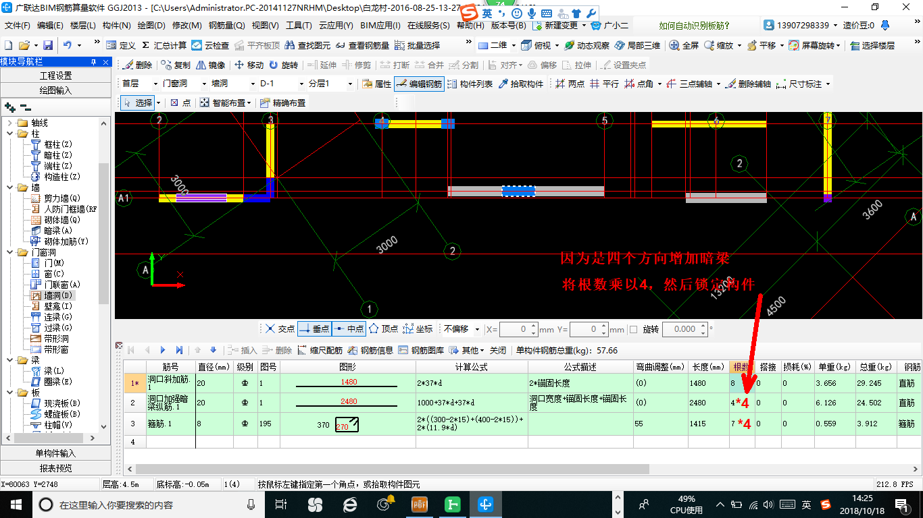Click the Windows search box
923x518 pixels.
click(x=147, y=505)
